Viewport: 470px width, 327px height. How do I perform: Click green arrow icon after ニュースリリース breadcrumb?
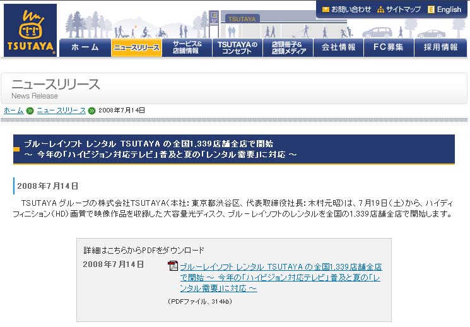pyautogui.click(x=91, y=110)
